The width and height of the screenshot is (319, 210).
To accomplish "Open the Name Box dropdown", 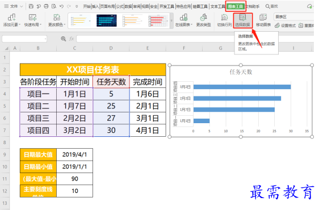I will [x=45, y=39].
